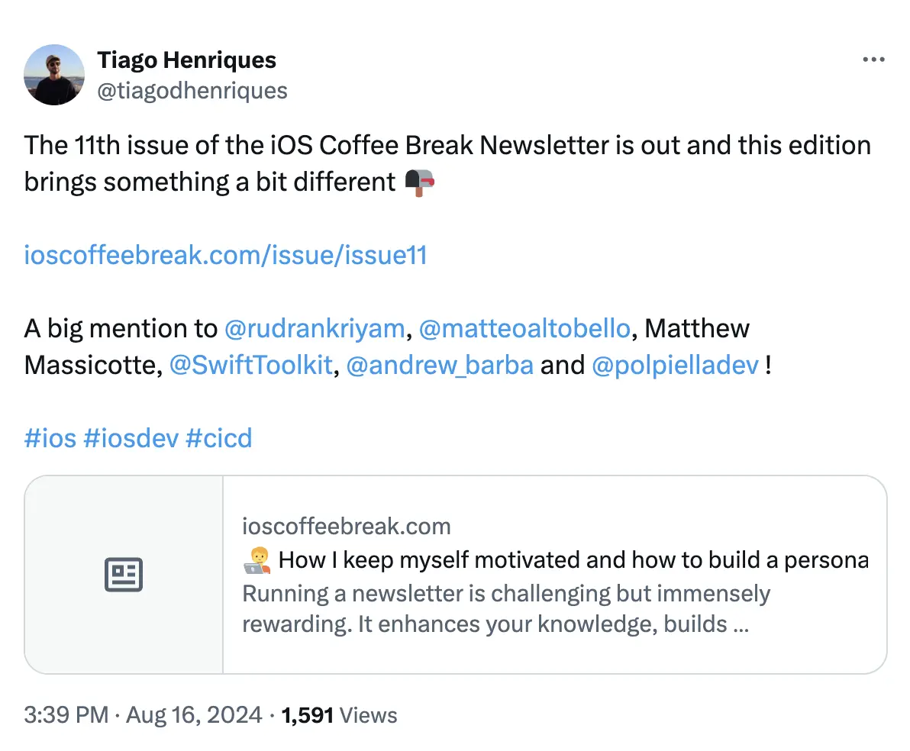Open the ioscoffeebreak.com issue11 link
Image resolution: width=910 pixels, height=751 pixels.
226,255
